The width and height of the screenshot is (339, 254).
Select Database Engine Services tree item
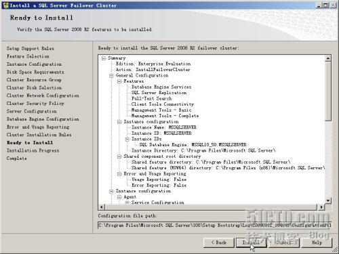click(x=161, y=87)
